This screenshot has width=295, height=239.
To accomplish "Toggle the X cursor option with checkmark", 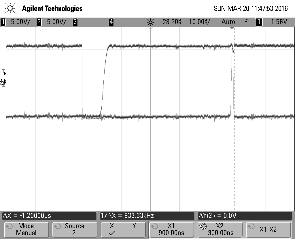I will (x=112, y=229).
